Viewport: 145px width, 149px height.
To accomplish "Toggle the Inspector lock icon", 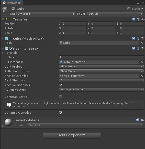I will point(138,3).
